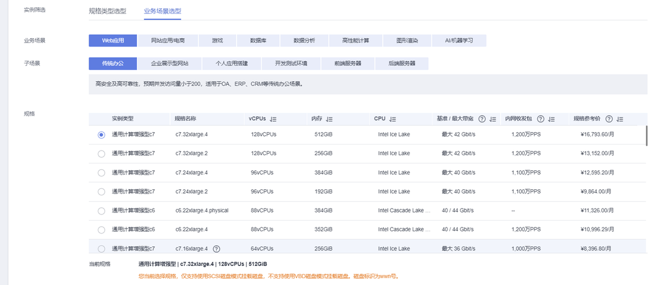Choose Web应用 business scenario
Screen dimensions: 671x285
click(x=113, y=41)
